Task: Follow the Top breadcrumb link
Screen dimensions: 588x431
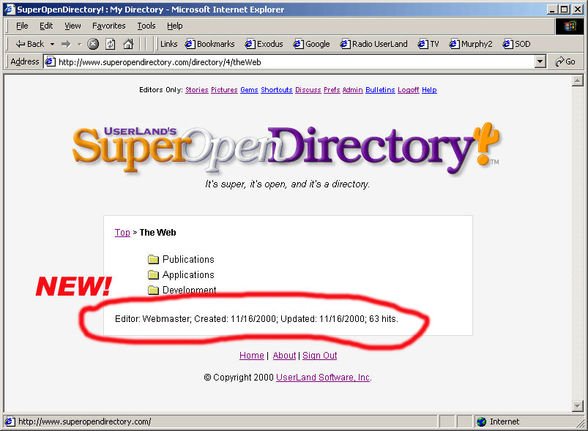Action: click(122, 233)
